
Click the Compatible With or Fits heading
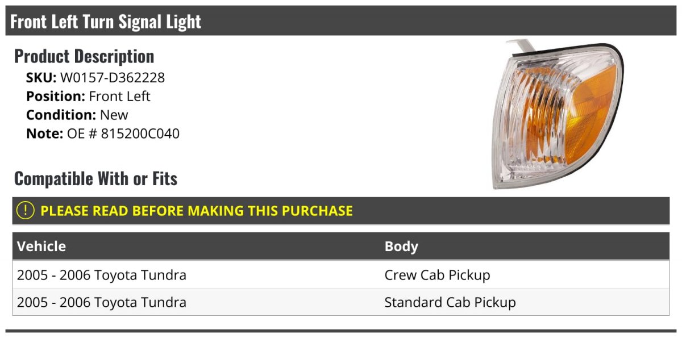(96, 179)
